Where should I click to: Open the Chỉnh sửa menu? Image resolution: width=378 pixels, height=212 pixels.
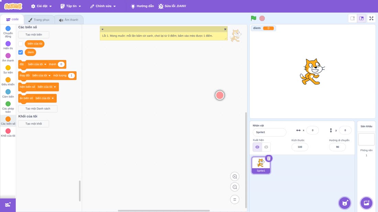tap(103, 6)
